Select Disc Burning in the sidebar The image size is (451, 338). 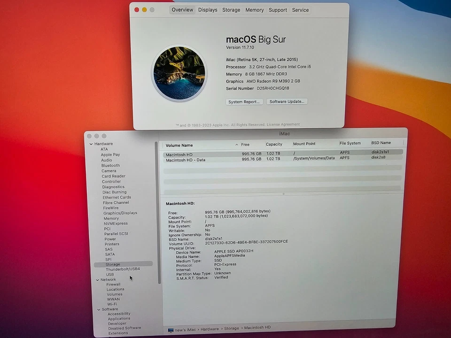[114, 192]
